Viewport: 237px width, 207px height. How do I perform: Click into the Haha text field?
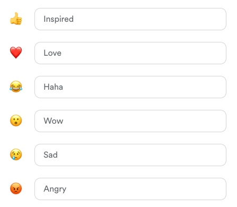[130, 87]
